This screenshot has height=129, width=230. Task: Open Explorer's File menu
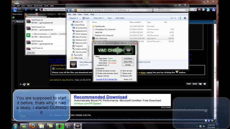coord(69,14)
